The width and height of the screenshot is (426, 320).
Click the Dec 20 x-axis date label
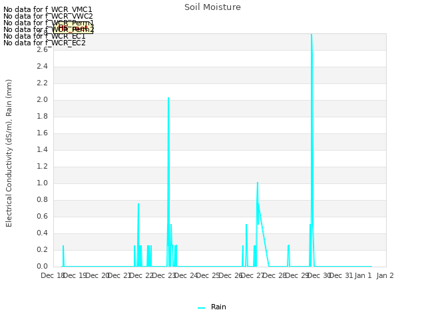point(97,276)
